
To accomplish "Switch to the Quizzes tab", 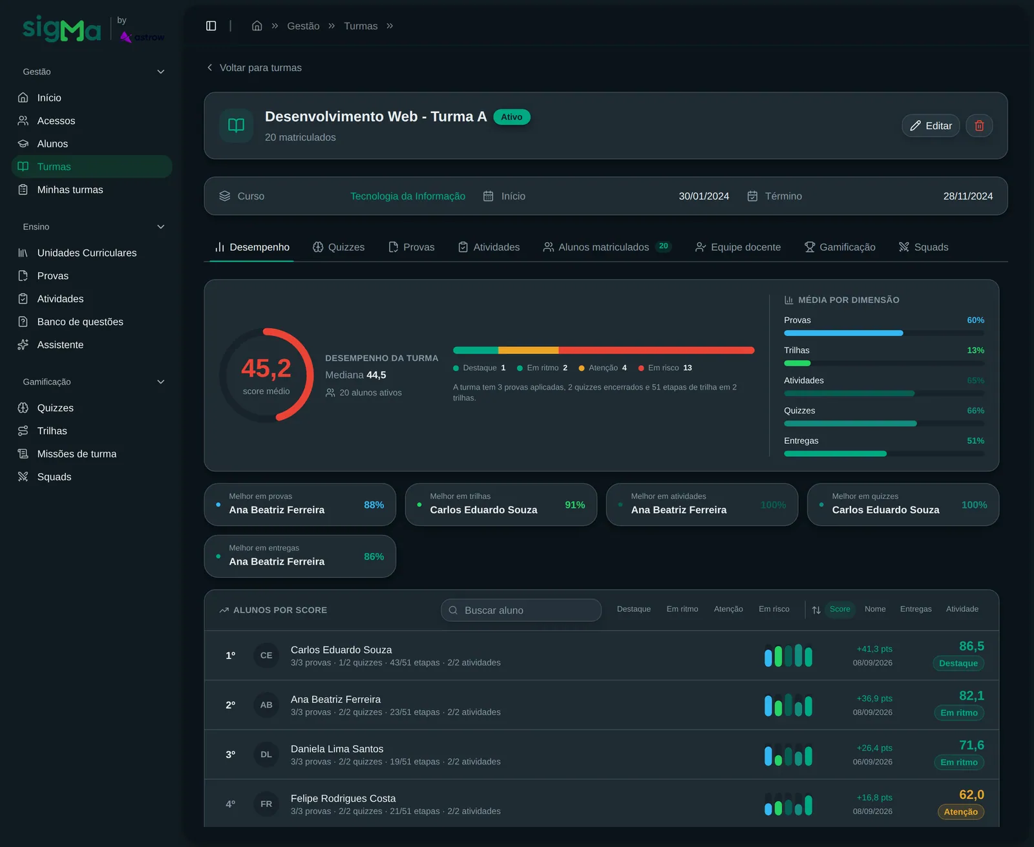I will [339, 247].
